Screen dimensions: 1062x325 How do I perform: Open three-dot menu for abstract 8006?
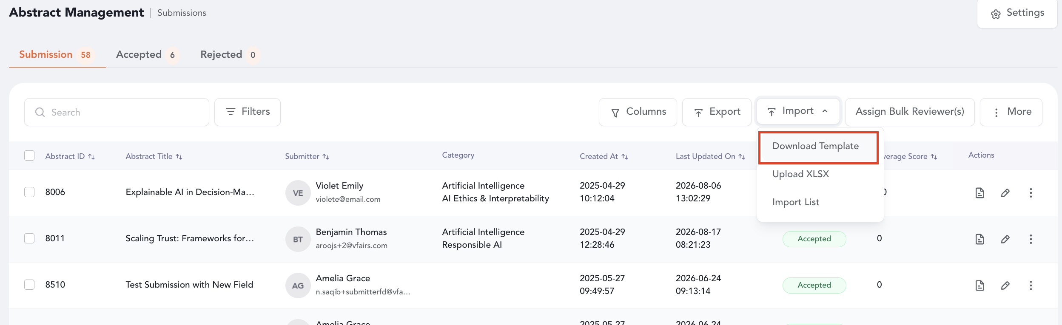click(1031, 193)
